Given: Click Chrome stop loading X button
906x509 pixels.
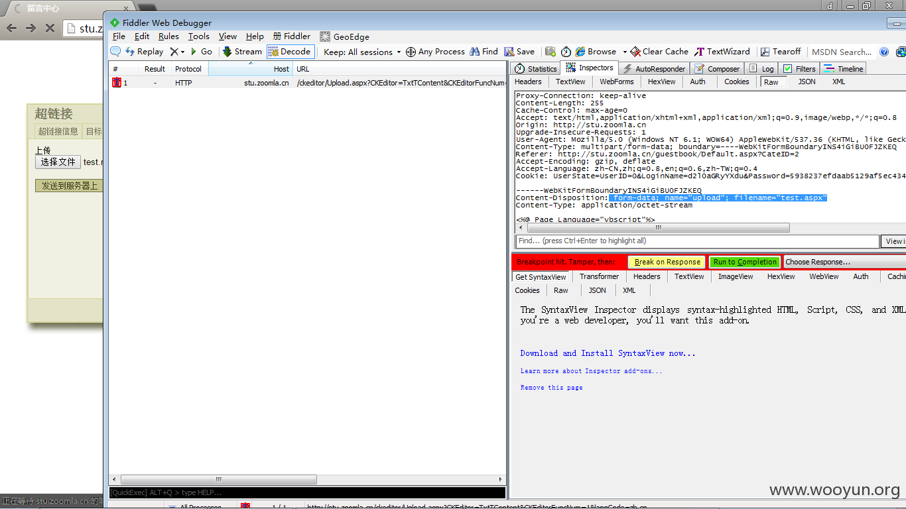Looking at the screenshot, I should pyautogui.click(x=50, y=28).
